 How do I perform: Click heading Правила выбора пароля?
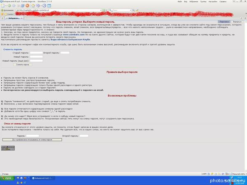(x=122, y=72)
